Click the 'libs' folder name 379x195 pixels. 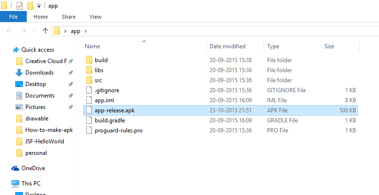pyautogui.click(x=99, y=70)
